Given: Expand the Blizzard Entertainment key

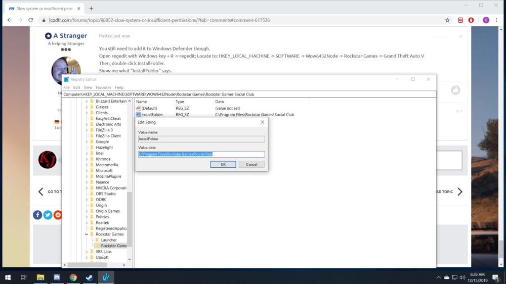Looking at the screenshot, I should (87, 101).
